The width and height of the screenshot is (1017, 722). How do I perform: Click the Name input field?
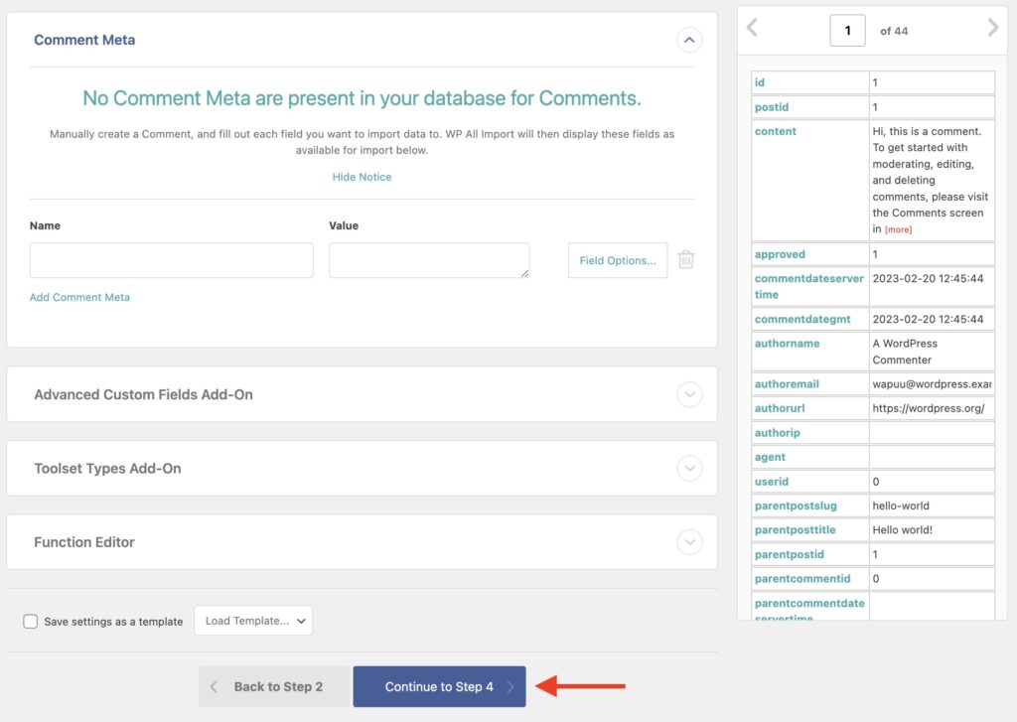169,259
